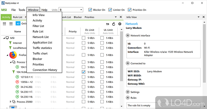This screenshot has height=109, width=207.
Task: Click the refresh arrow icon in Activity toolbar
Action: point(114,24)
